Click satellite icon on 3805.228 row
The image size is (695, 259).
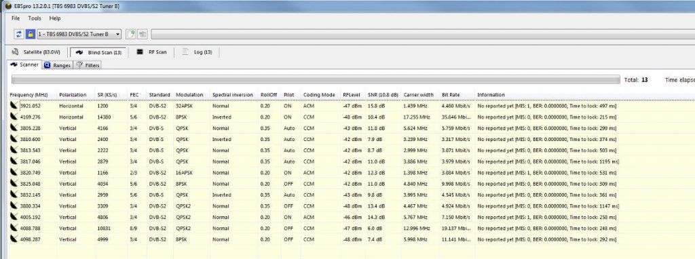point(14,127)
